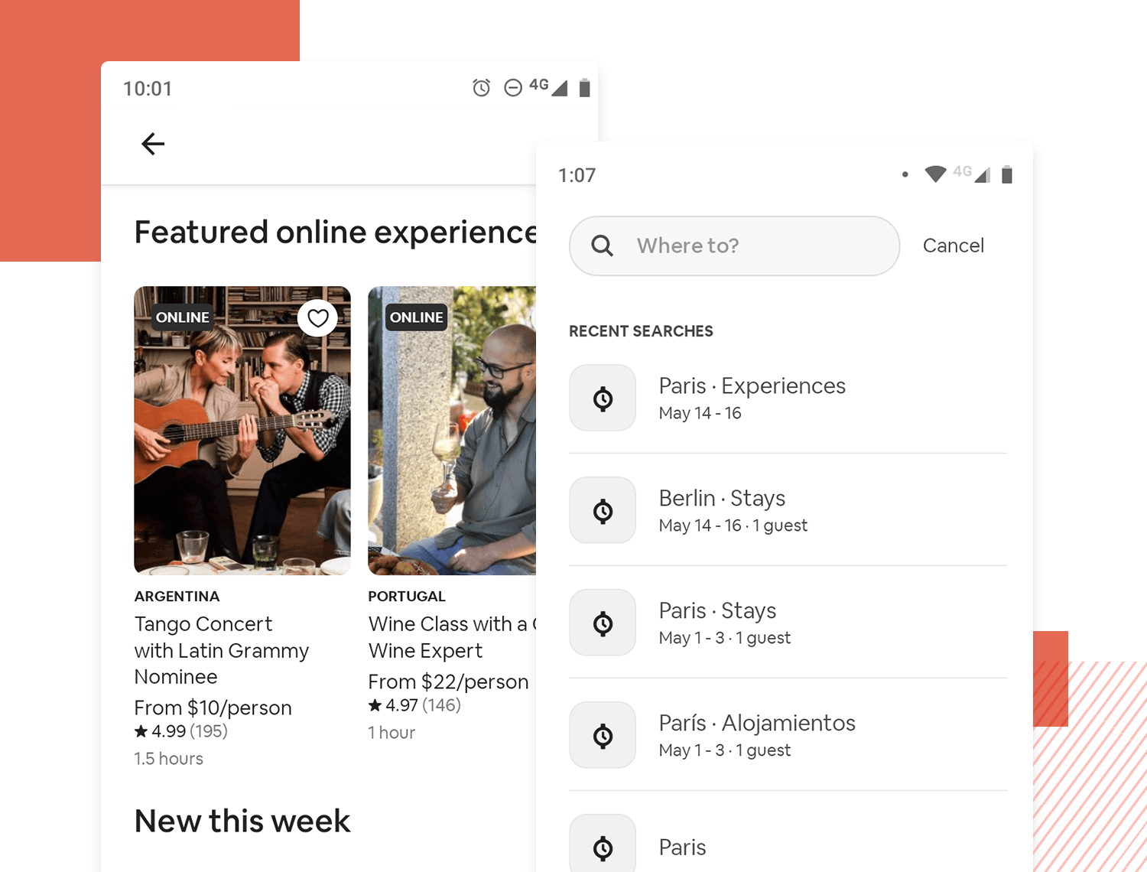Screen dimensions: 1147x872
Task: Tap the do-not-disturb status icon
Action: point(513,88)
